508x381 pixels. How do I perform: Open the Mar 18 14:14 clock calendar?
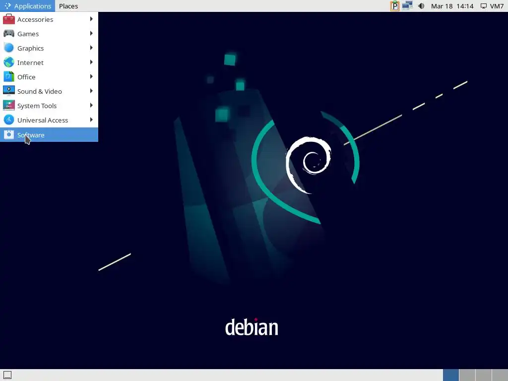(x=452, y=6)
